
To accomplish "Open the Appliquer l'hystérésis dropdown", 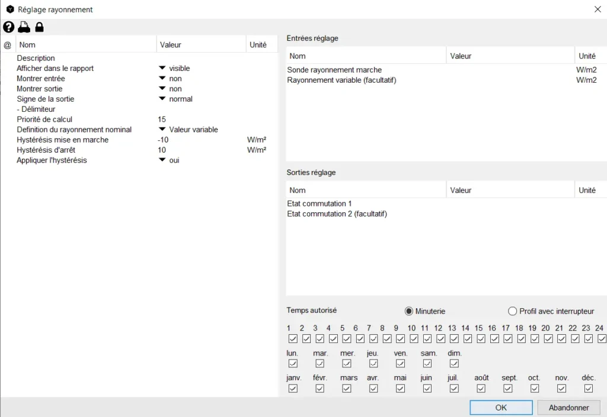I will coord(161,160).
